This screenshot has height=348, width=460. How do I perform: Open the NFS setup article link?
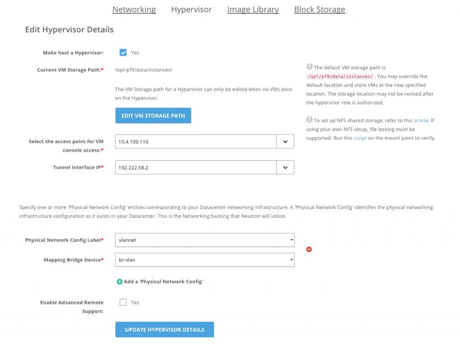coord(421,120)
